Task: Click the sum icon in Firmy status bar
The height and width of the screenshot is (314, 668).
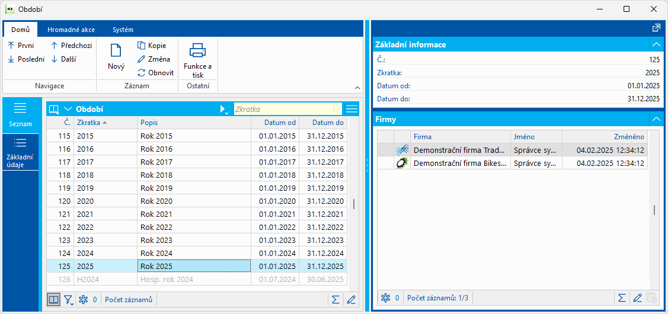Action: tap(622, 298)
